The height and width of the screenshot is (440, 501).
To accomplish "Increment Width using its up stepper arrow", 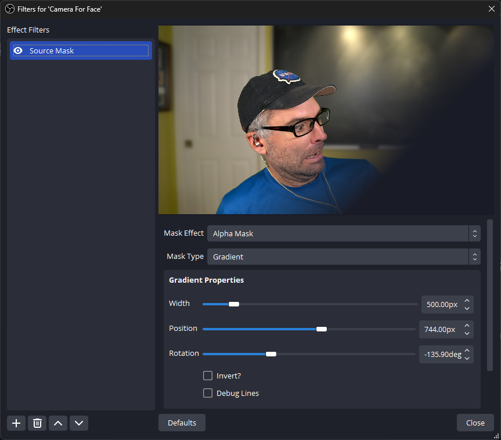I will pos(467,301).
